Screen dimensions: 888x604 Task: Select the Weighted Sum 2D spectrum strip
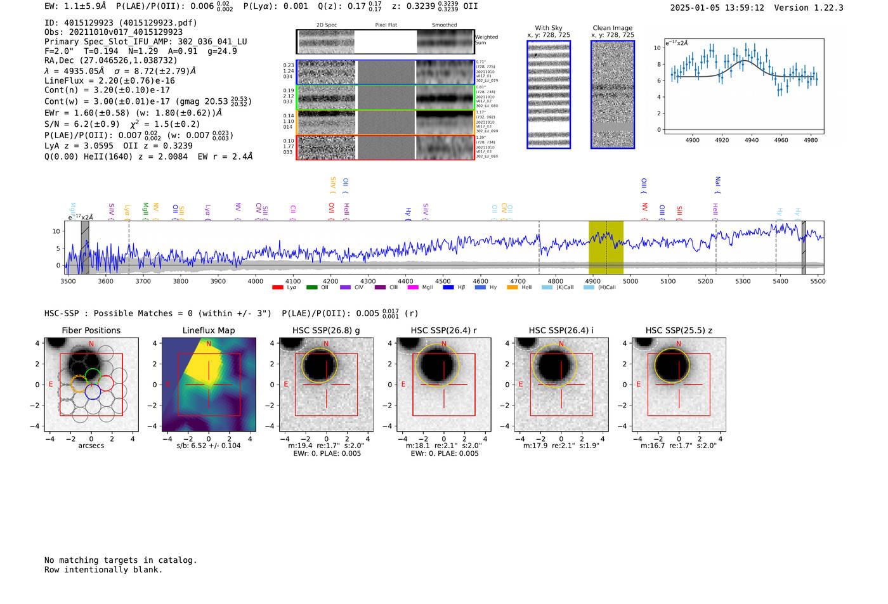pos(385,42)
